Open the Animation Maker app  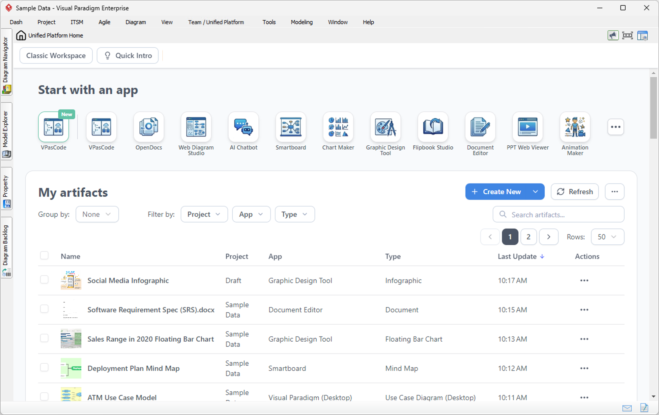coord(575,127)
